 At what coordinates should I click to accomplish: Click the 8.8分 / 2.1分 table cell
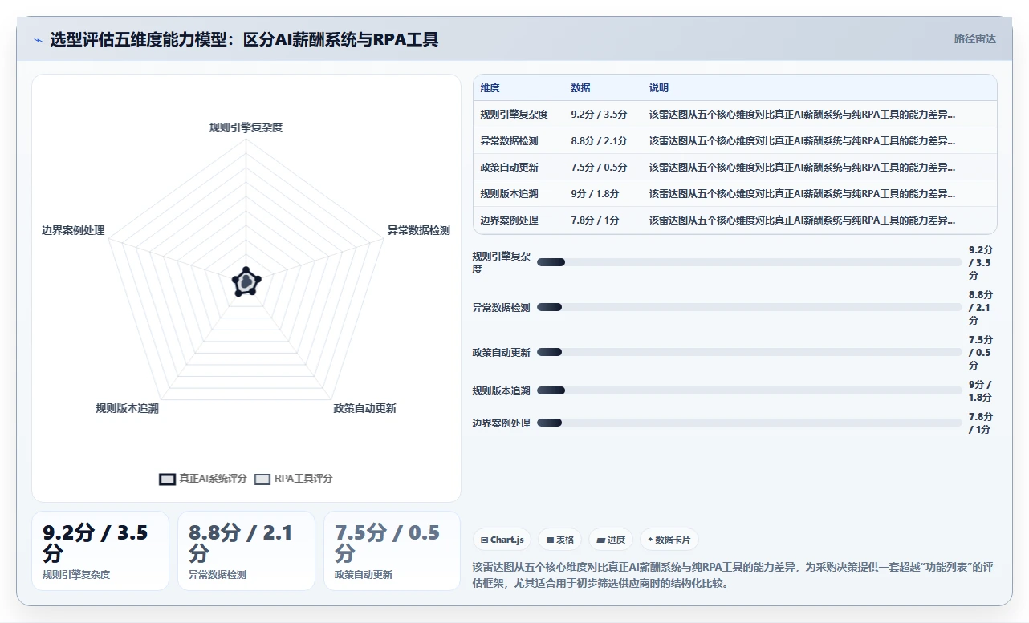point(599,141)
